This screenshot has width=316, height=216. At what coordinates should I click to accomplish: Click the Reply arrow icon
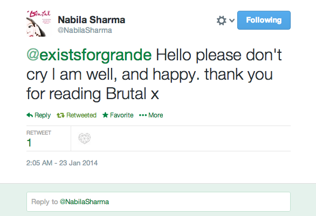[30, 115]
